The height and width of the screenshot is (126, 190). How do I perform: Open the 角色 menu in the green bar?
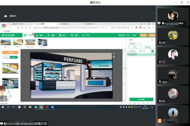[x=40, y=35]
